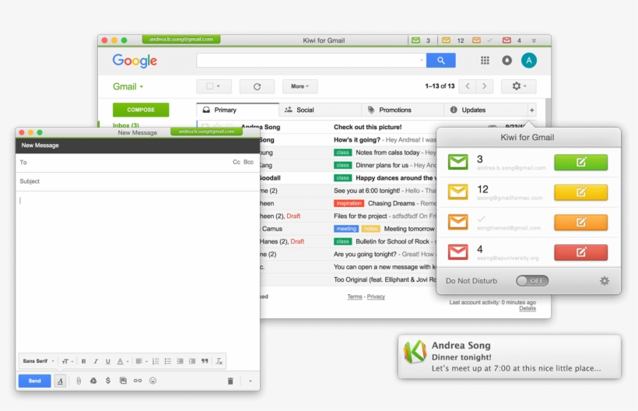Open the Gmail label dropdown
This screenshot has width=638, height=411.
128,86
